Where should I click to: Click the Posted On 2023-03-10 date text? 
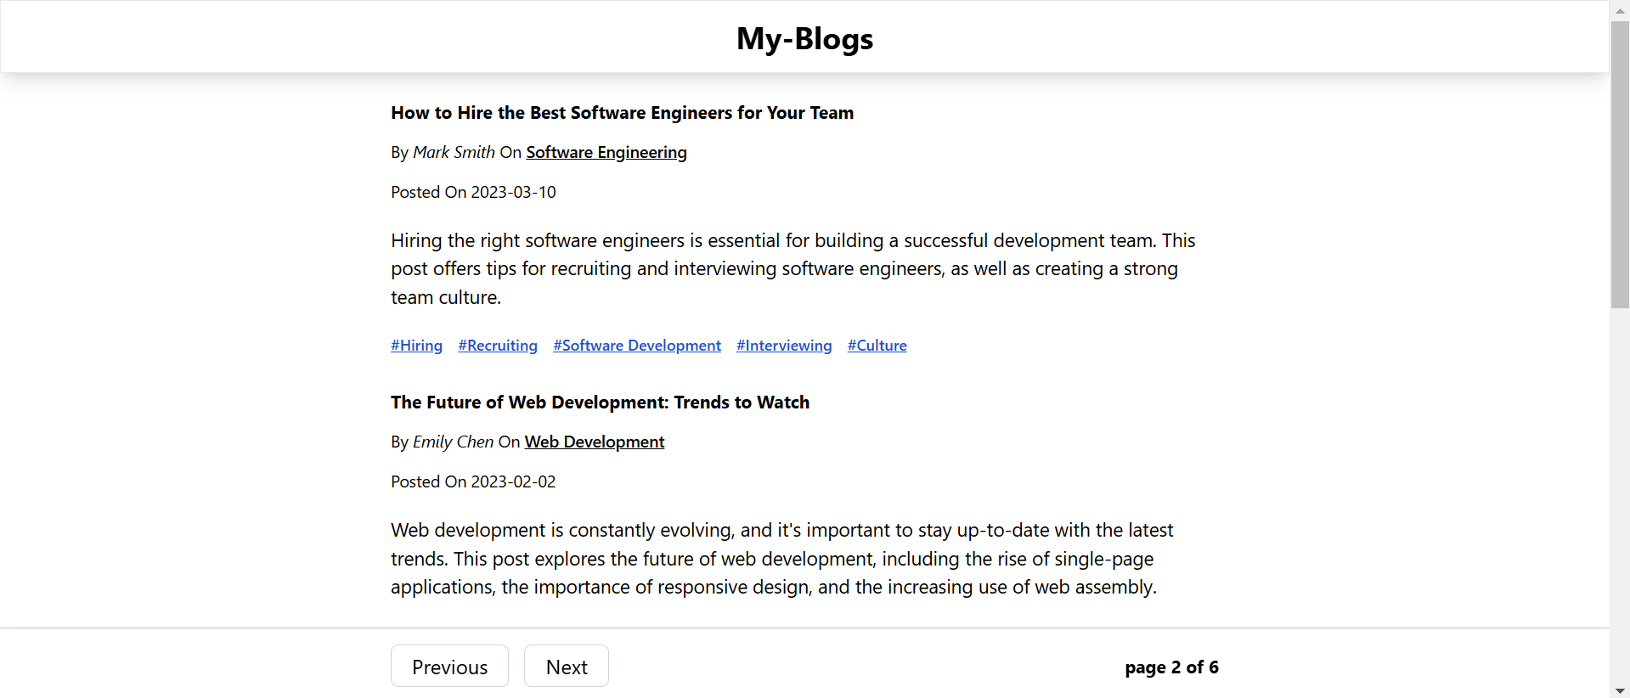(x=473, y=192)
